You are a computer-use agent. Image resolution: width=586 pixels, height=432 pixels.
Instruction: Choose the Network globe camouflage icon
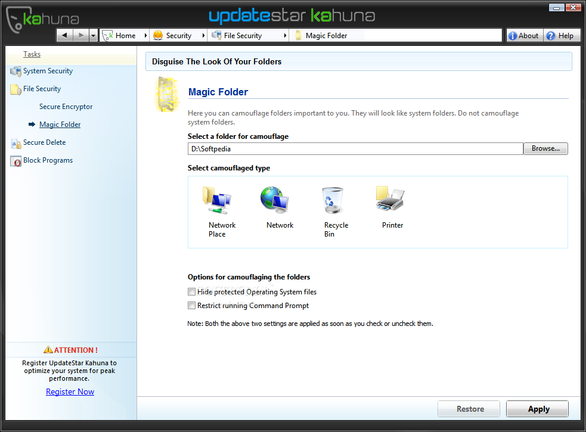click(274, 200)
